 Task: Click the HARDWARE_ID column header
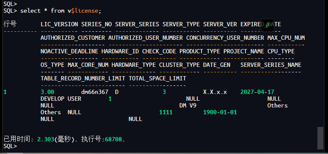click(120, 52)
